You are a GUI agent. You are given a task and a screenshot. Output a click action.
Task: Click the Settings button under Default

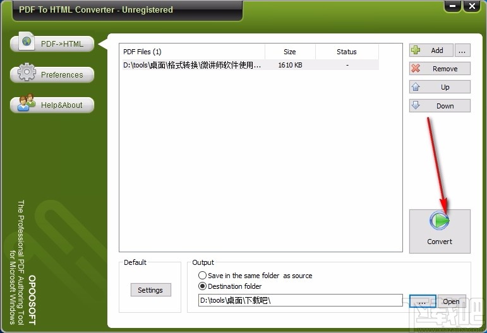point(150,290)
